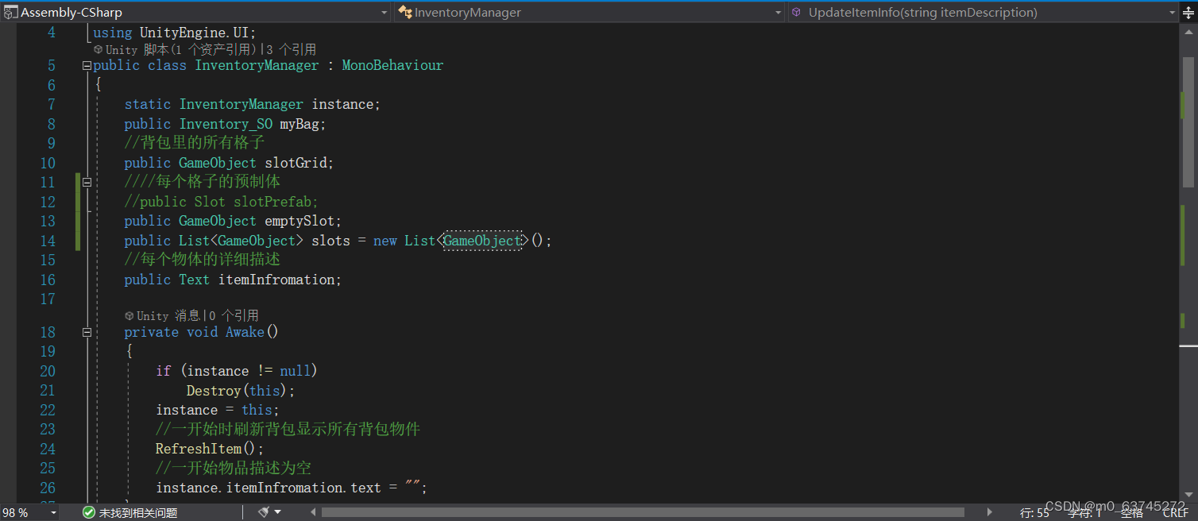Collapse the comment block at line 11
1198x521 pixels.
tap(87, 182)
